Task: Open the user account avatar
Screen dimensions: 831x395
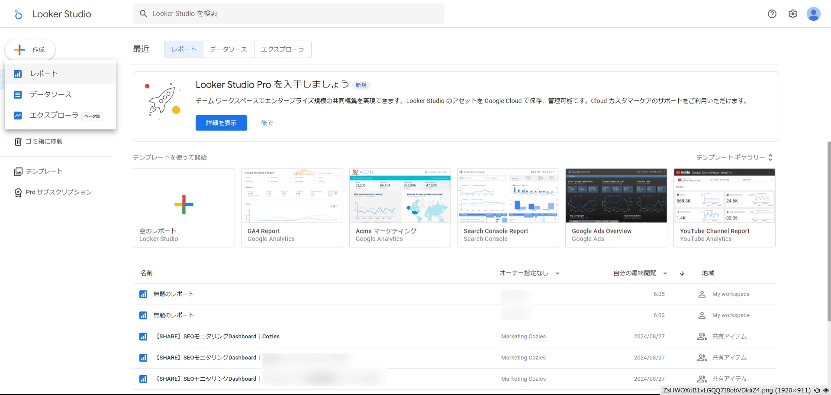Action: pos(814,14)
